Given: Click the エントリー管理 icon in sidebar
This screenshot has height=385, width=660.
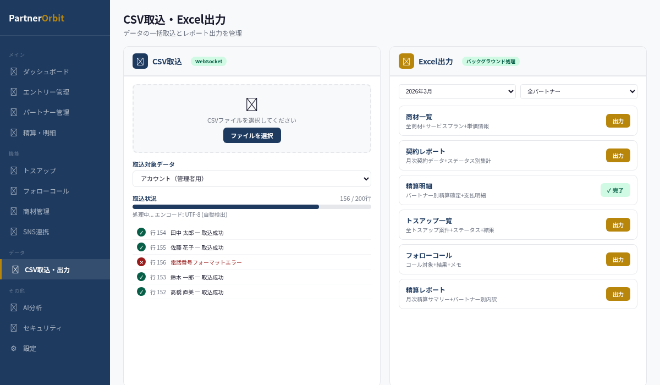Looking at the screenshot, I should [x=14, y=92].
